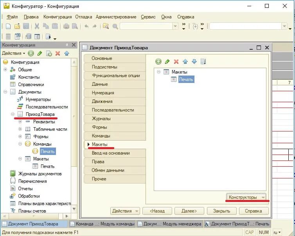Select Журналы документов in tree
295x236 pixels.
click(x=40, y=174)
